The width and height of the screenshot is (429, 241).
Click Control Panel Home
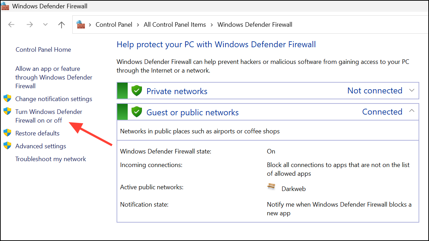pyautogui.click(x=43, y=49)
